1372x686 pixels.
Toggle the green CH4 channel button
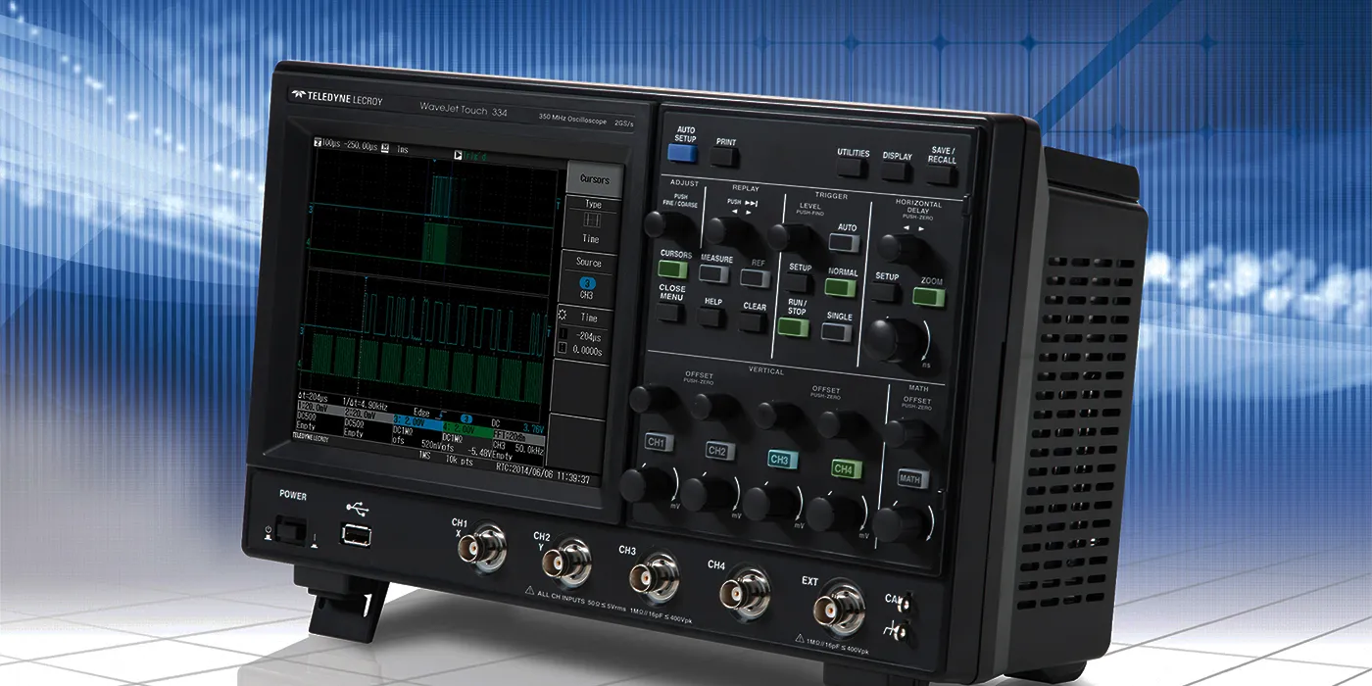pos(846,468)
